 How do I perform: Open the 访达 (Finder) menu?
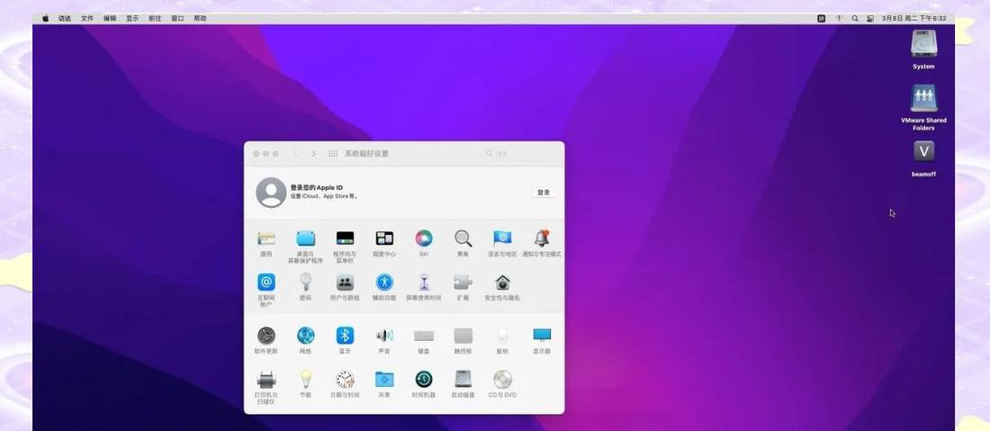tap(65, 19)
